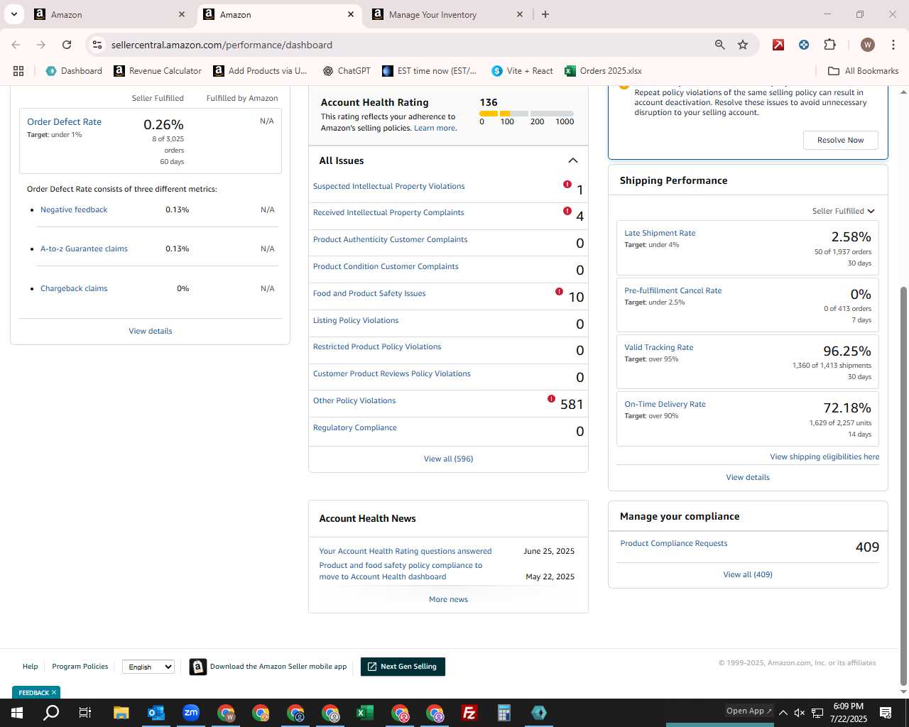Open the View all (596) issues link
The width and height of the screenshot is (909, 727).
click(448, 459)
